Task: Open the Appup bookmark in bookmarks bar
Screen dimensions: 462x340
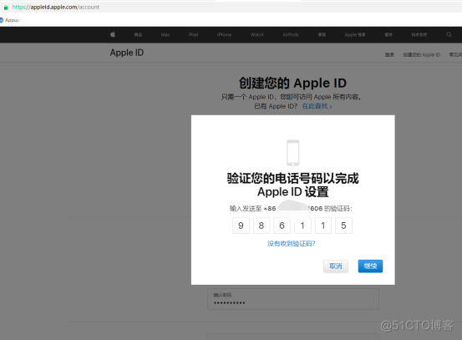Action: (10, 20)
